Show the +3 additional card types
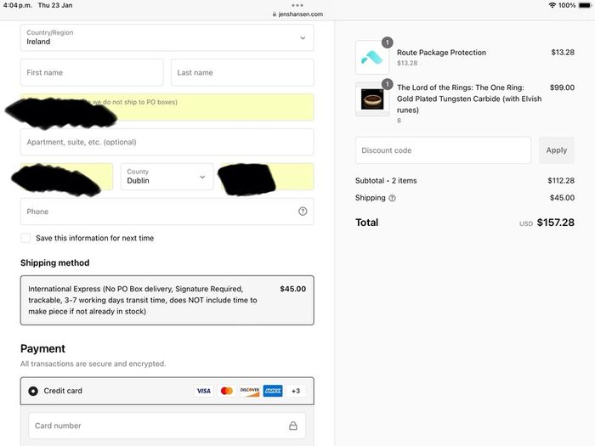 (x=296, y=391)
